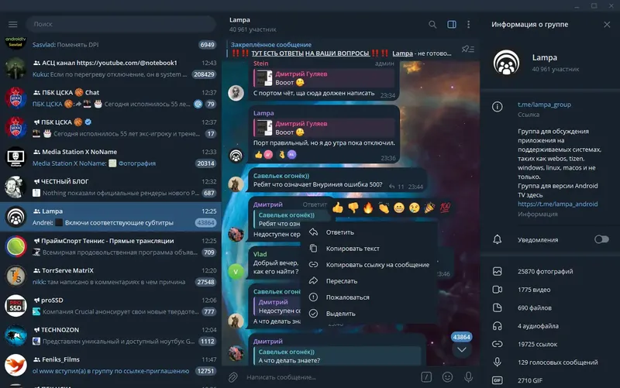Open the hamburger main menu
The height and width of the screenshot is (388, 620).
coord(12,25)
